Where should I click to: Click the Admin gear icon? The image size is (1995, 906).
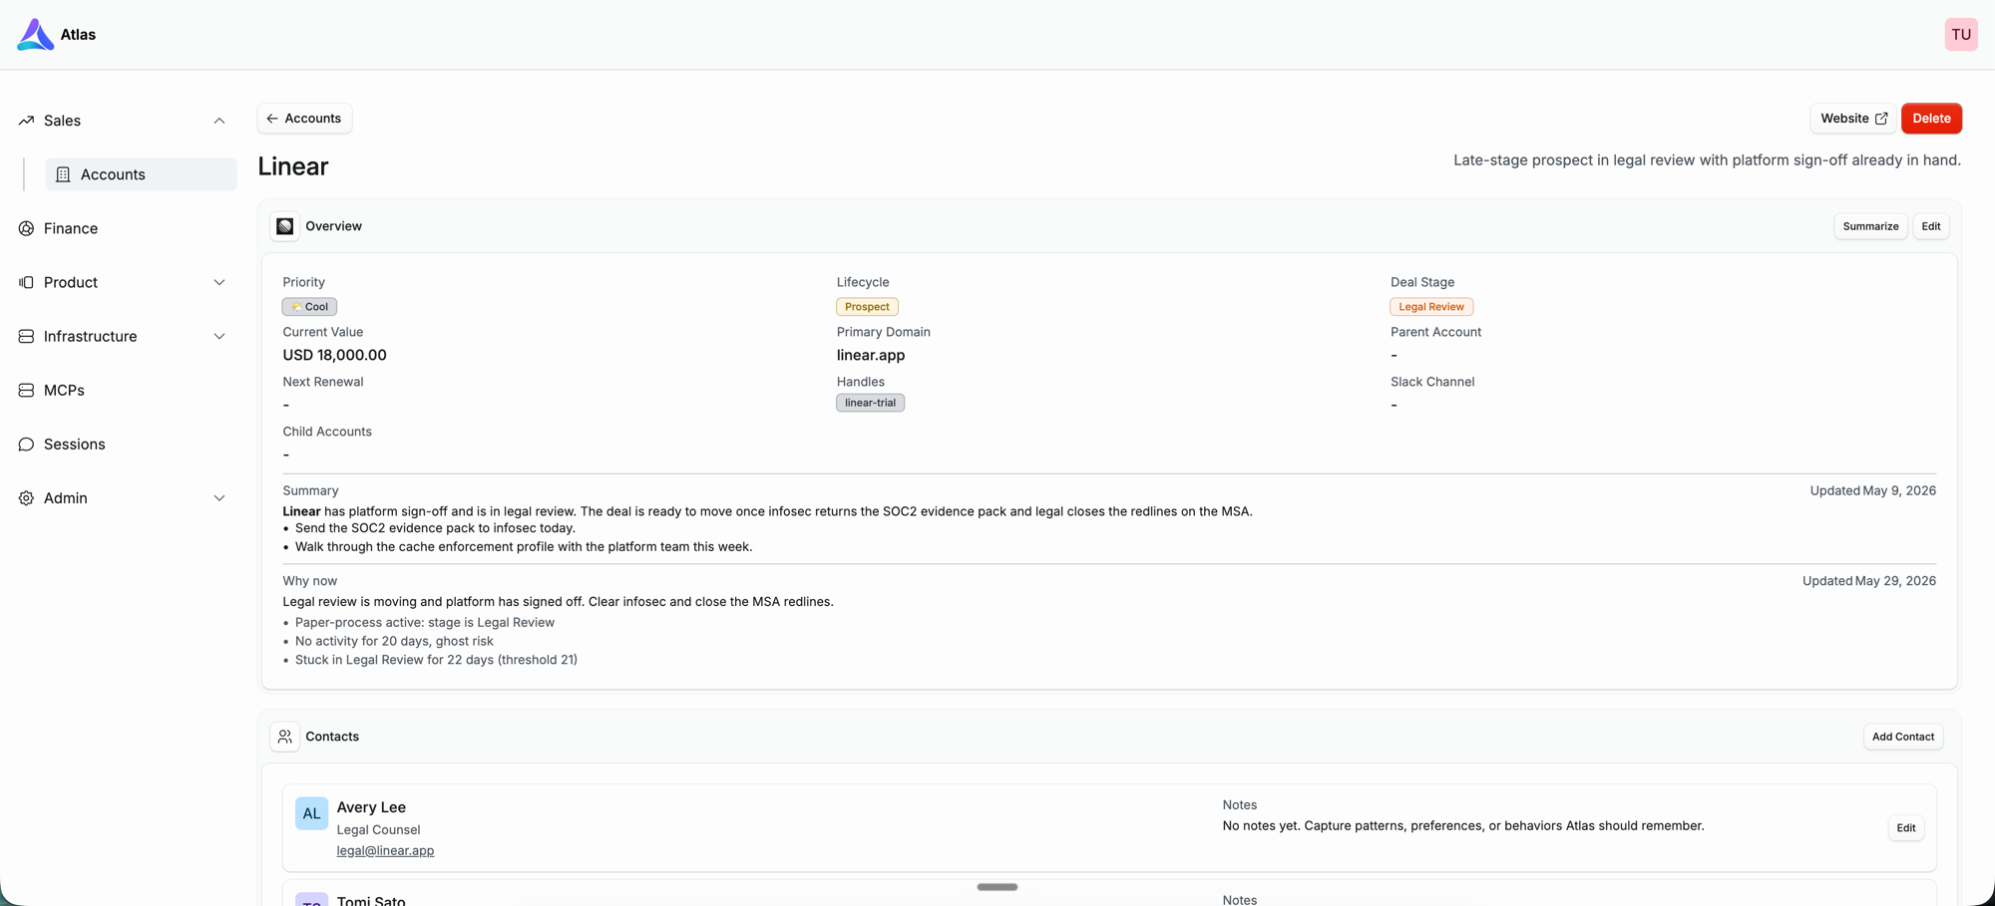tap(26, 497)
